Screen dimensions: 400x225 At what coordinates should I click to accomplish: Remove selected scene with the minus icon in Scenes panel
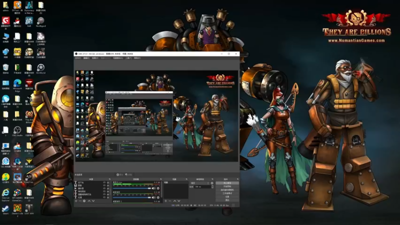(x=170, y=201)
